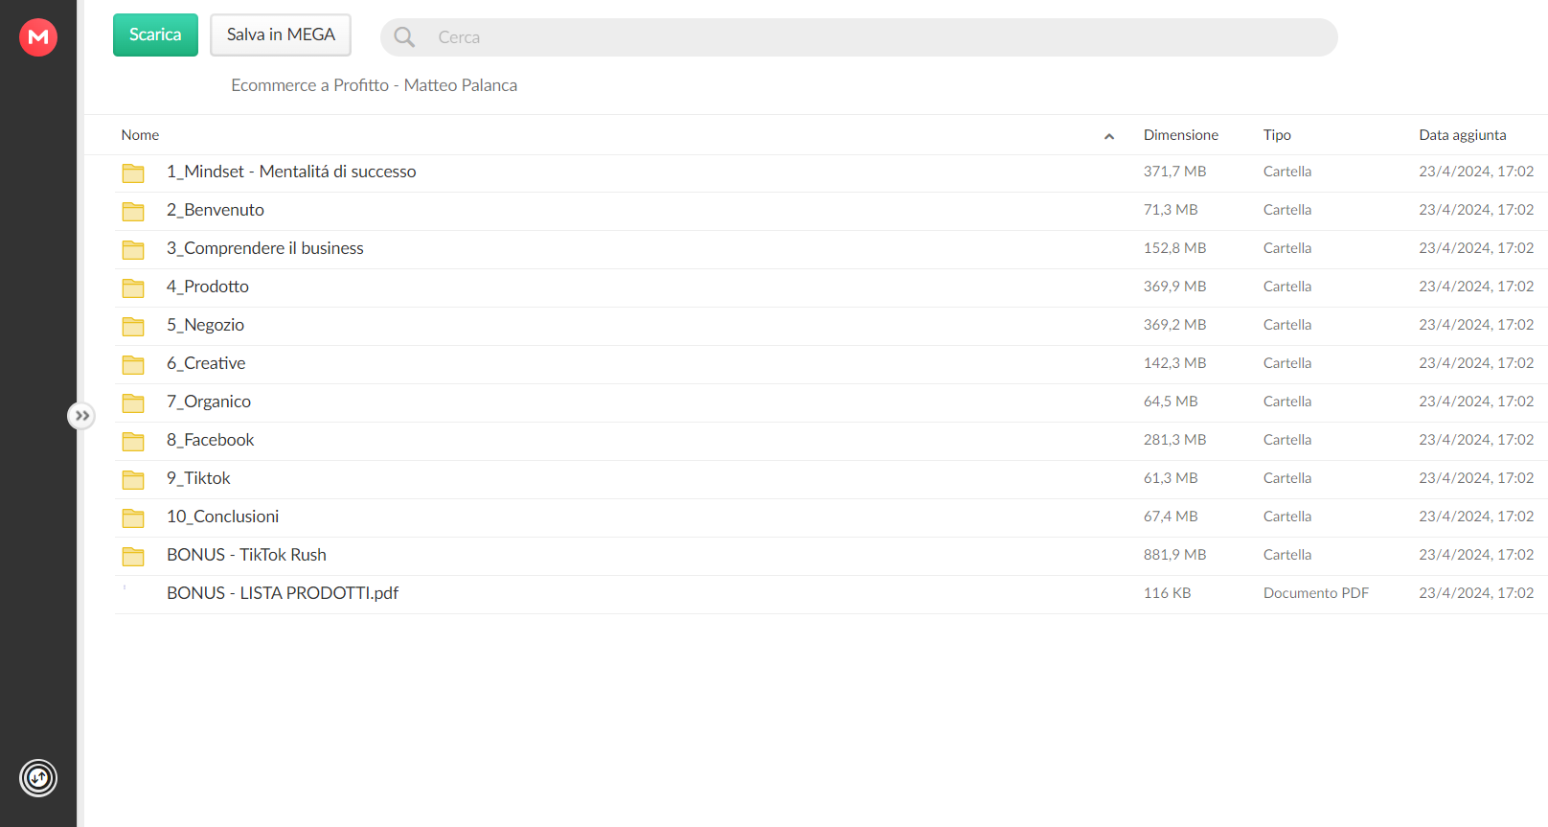Click the 71,3 MB size value
The height and width of the screenshot is (827, 1548).
pos(1171,210)
